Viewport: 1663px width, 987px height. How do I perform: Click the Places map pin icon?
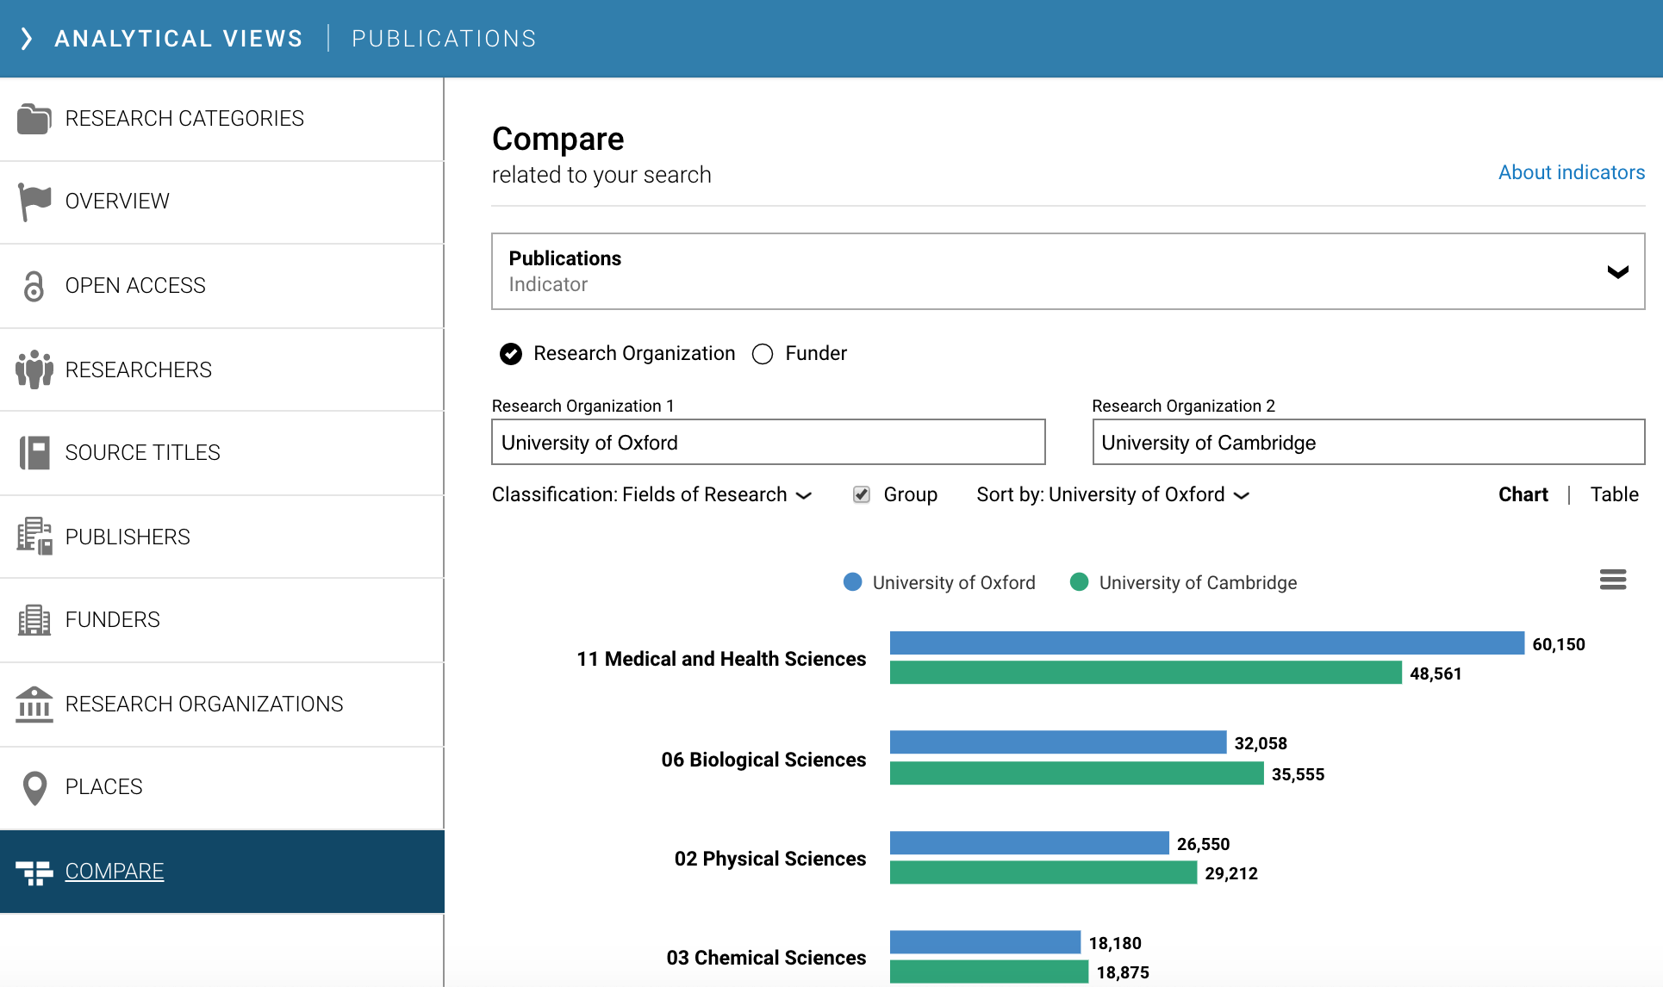34,787
